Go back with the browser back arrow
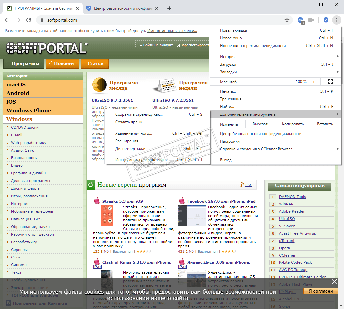344x309 pixels. click(x=7, y=20)
